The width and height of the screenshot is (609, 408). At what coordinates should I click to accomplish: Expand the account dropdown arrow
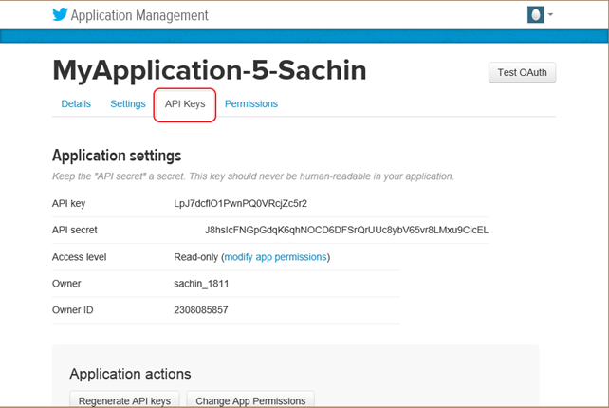coord(550,15)
